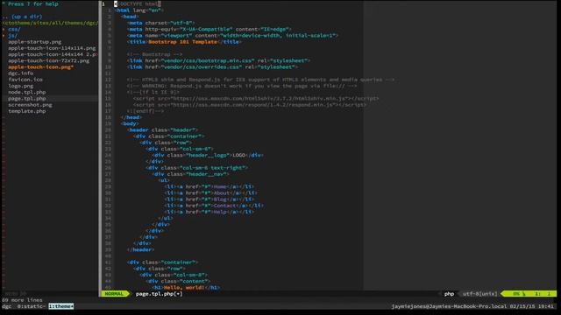Click header class="header" line

pos(162,130)
